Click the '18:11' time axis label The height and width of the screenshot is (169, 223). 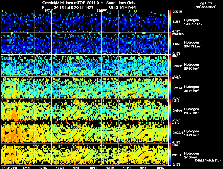tap(93, 168)
